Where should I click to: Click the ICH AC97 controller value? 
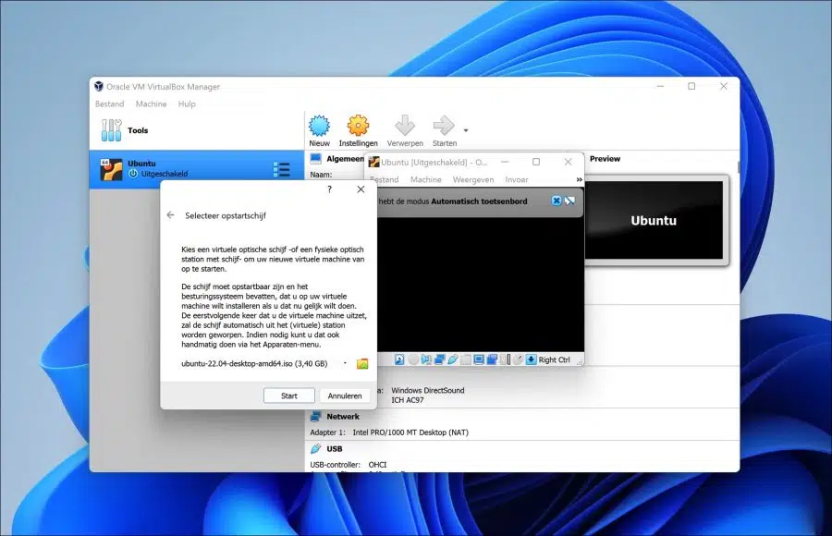(408, 400)
